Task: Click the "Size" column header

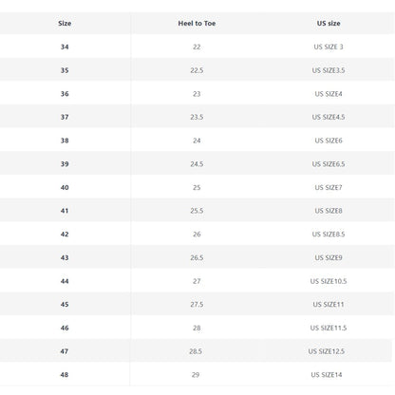Action: coord(65,24)
